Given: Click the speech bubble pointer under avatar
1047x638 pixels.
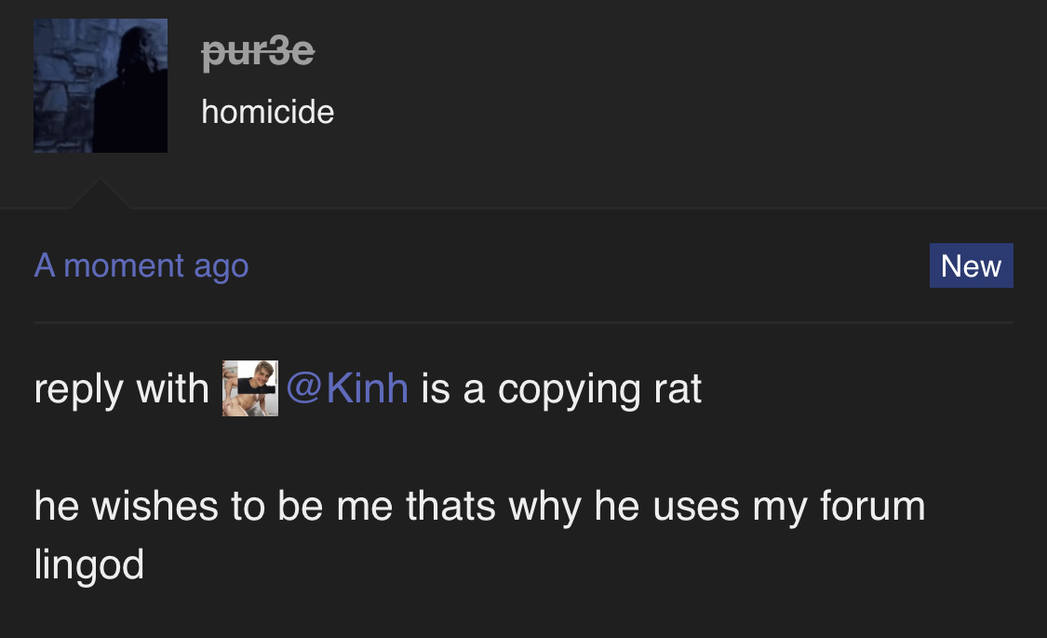Looking at the screenshot, I should 101,194.
